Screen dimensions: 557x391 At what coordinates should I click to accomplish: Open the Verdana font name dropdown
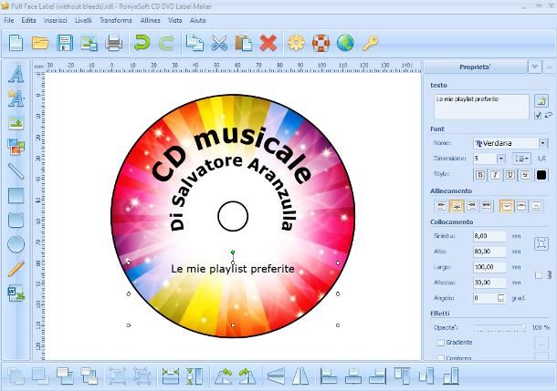point(542,143)
